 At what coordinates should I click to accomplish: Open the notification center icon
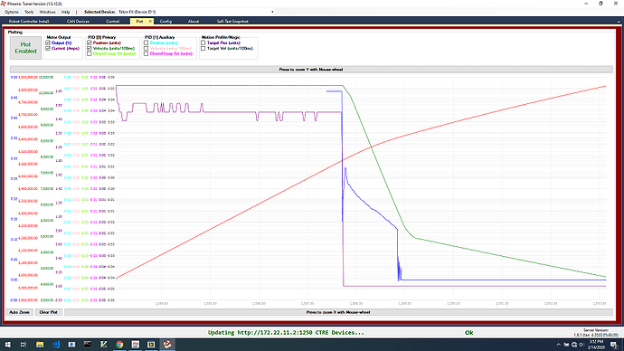click(x=614, y=345)
